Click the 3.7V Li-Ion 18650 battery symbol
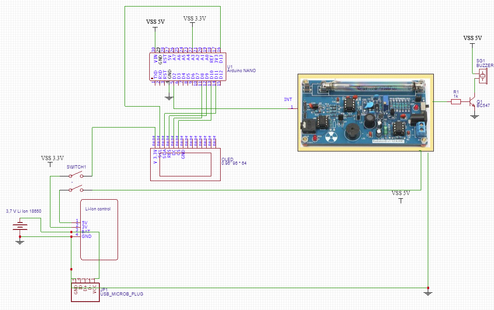This screenshot has width=494, height=310. (20, 226)
